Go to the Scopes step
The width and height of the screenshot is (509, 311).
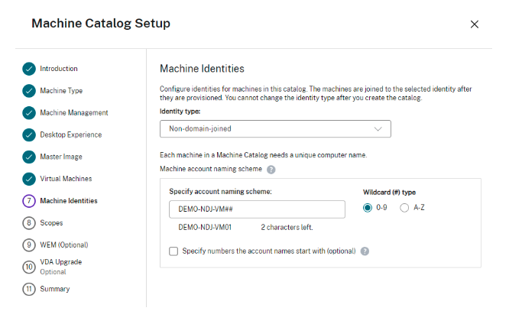pyautogui.click(x=52, y=223)
